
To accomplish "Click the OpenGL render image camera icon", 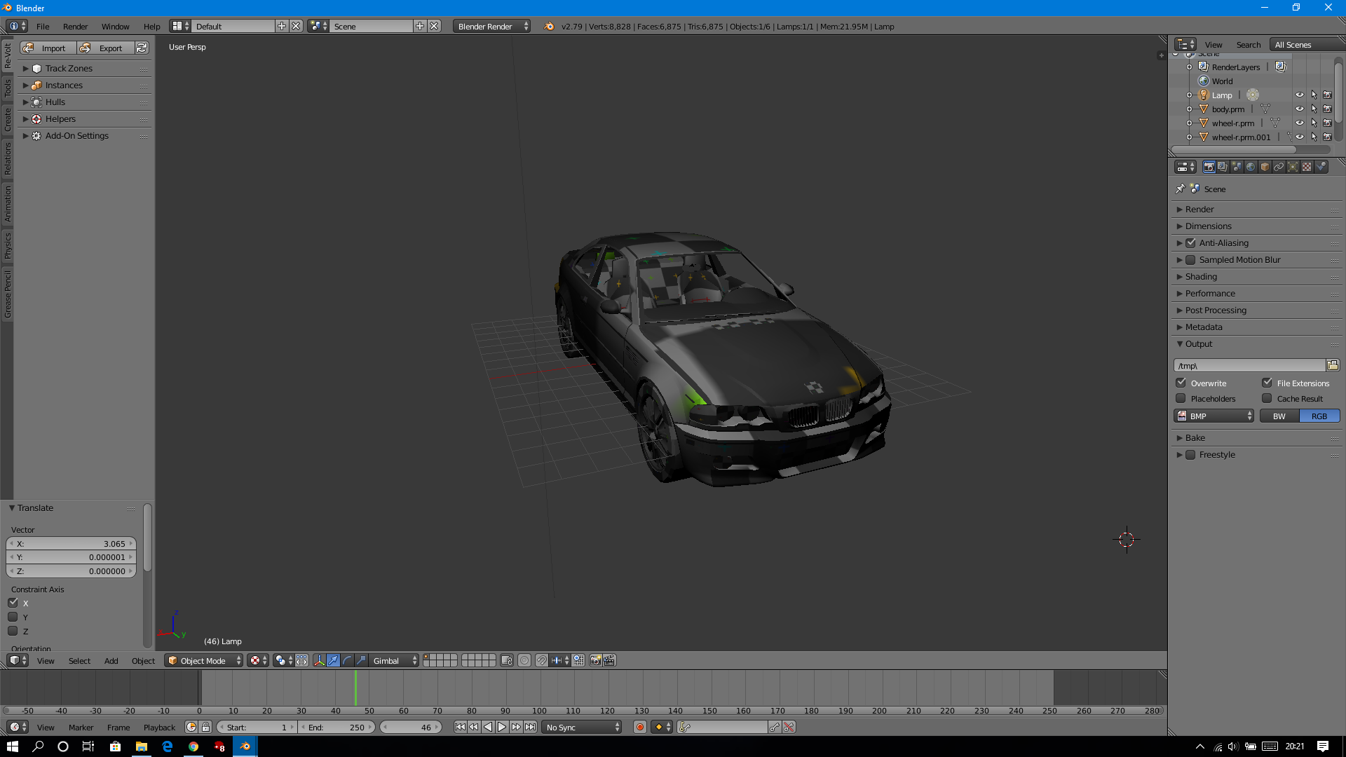I will (x=595, y=660).
